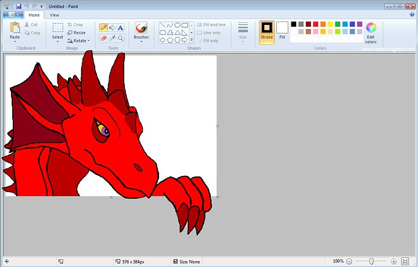
Task: Open the Select dropdown arrow
Action: pos(57,42)
